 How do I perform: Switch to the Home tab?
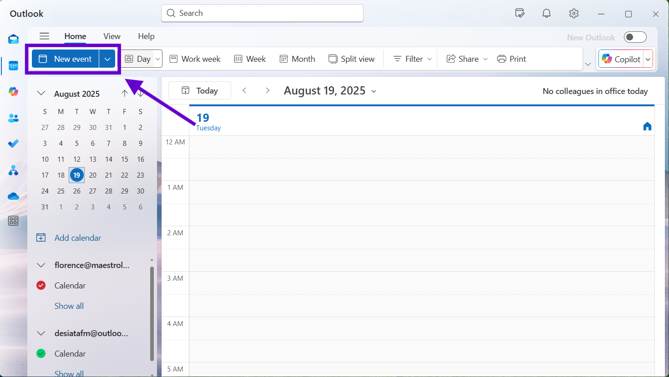click(x=75, y=36)
